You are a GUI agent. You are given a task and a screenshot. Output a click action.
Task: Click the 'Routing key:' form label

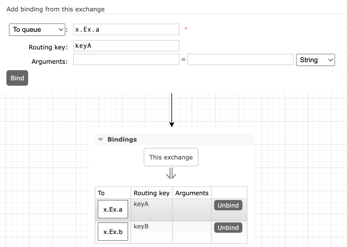click(48, 47)
